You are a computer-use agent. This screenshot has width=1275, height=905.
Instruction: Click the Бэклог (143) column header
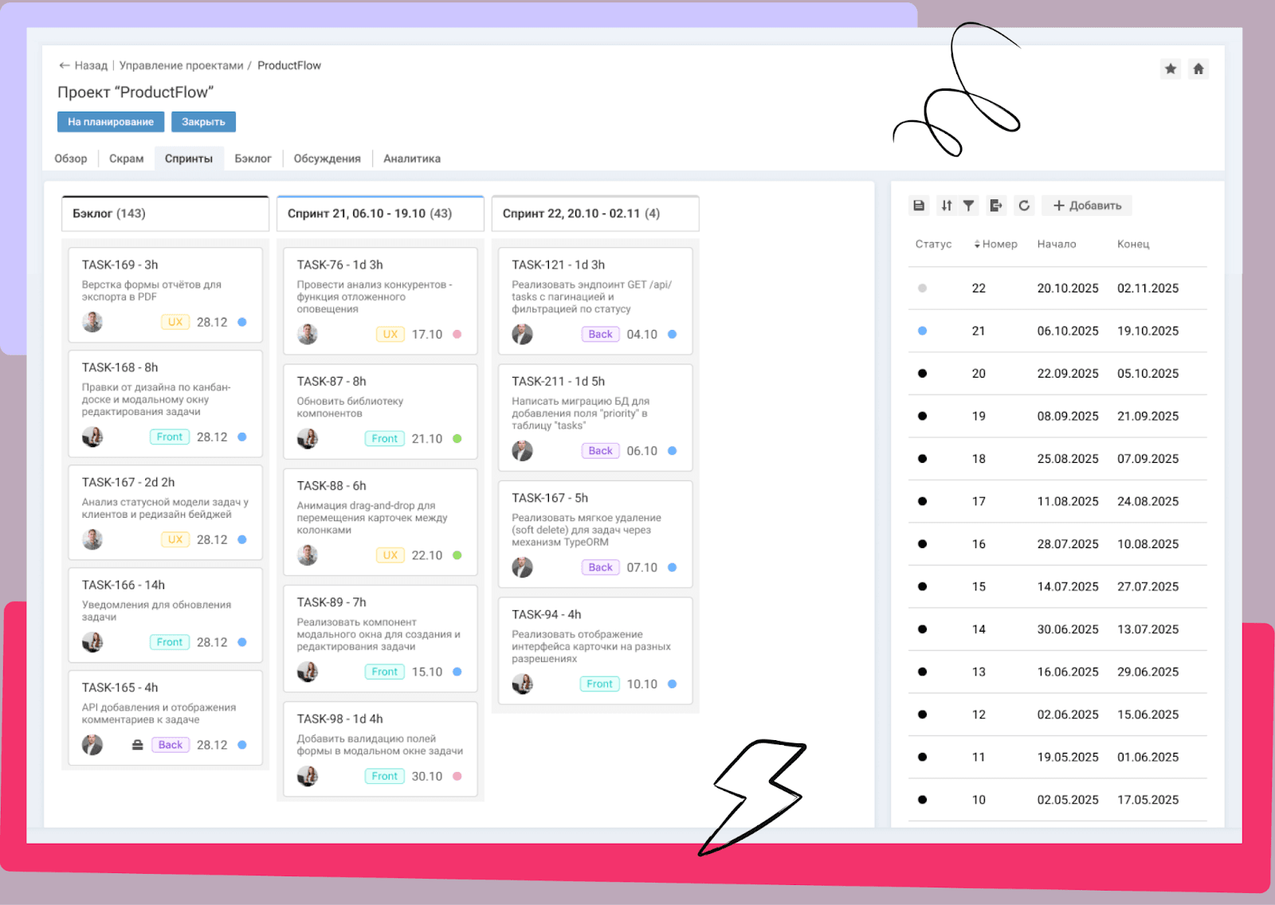(x=165, y=214)
